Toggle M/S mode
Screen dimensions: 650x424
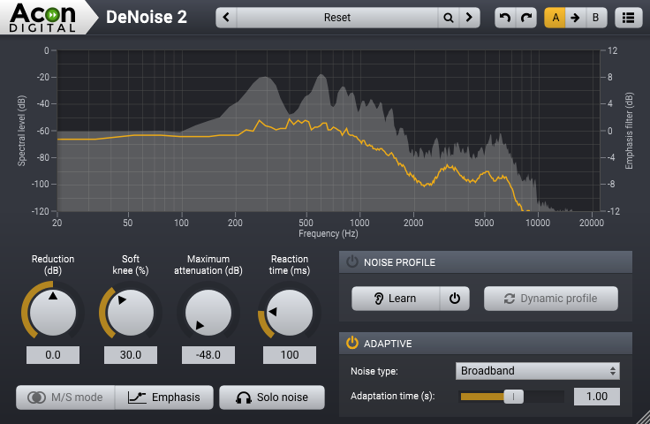click(x=65, y=397)
